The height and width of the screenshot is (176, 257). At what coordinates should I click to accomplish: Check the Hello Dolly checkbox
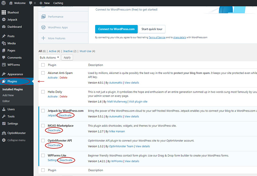point(43,92)
